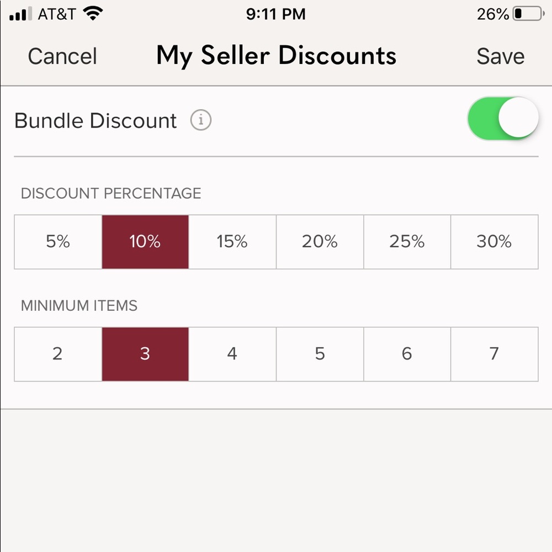Pick 6 for minimum items
Screen dimensions: 552x552
(x=406, y=354)
